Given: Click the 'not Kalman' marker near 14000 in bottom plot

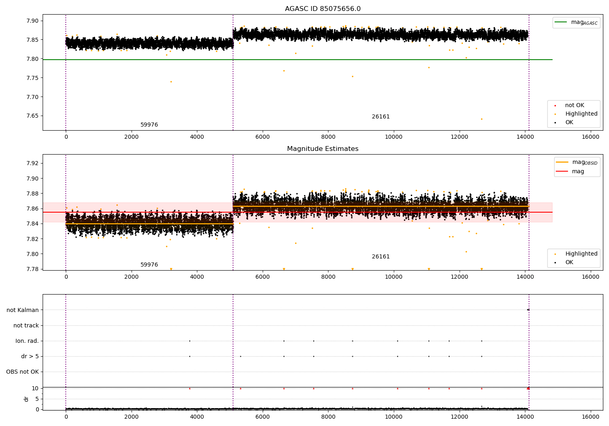Looking at the screenshot, I should (528, 310).
